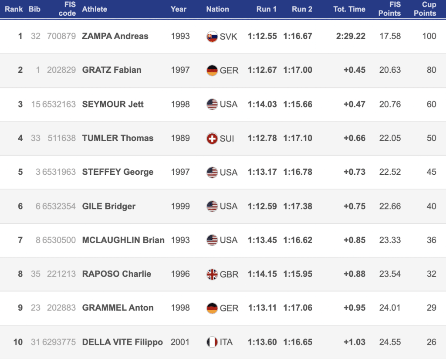The height and width of the screenshot is (359, 446).
Task: Click the Slovakia flag icon beside SVK
Action: click(x=212, y=37)
